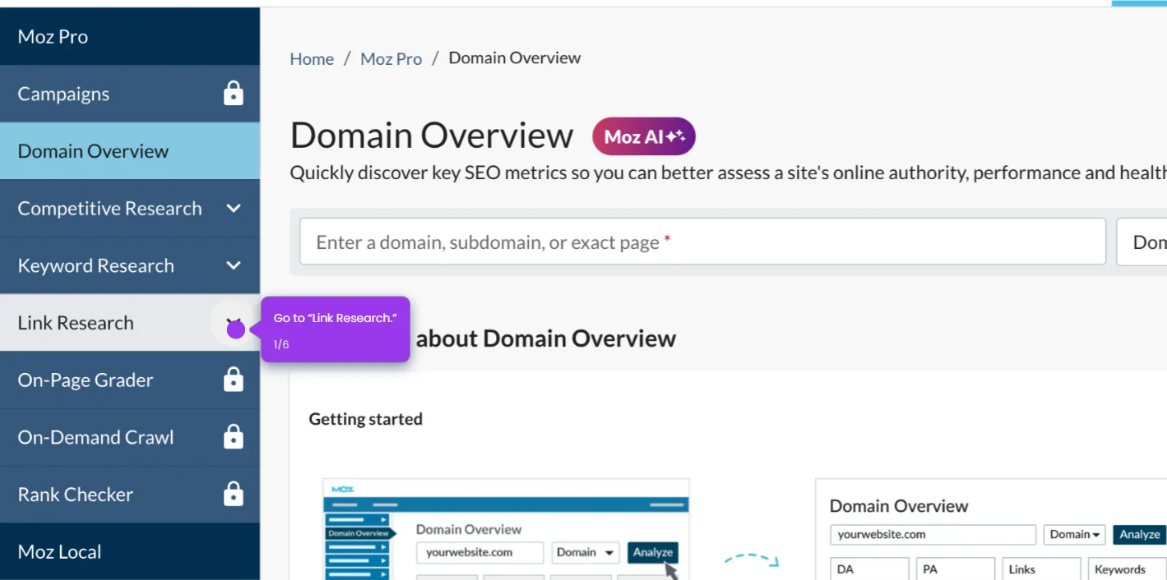Expand the Competitive Research chevron
The height and width of the screenshot is (580, 1167).
[x=234, y=209]
